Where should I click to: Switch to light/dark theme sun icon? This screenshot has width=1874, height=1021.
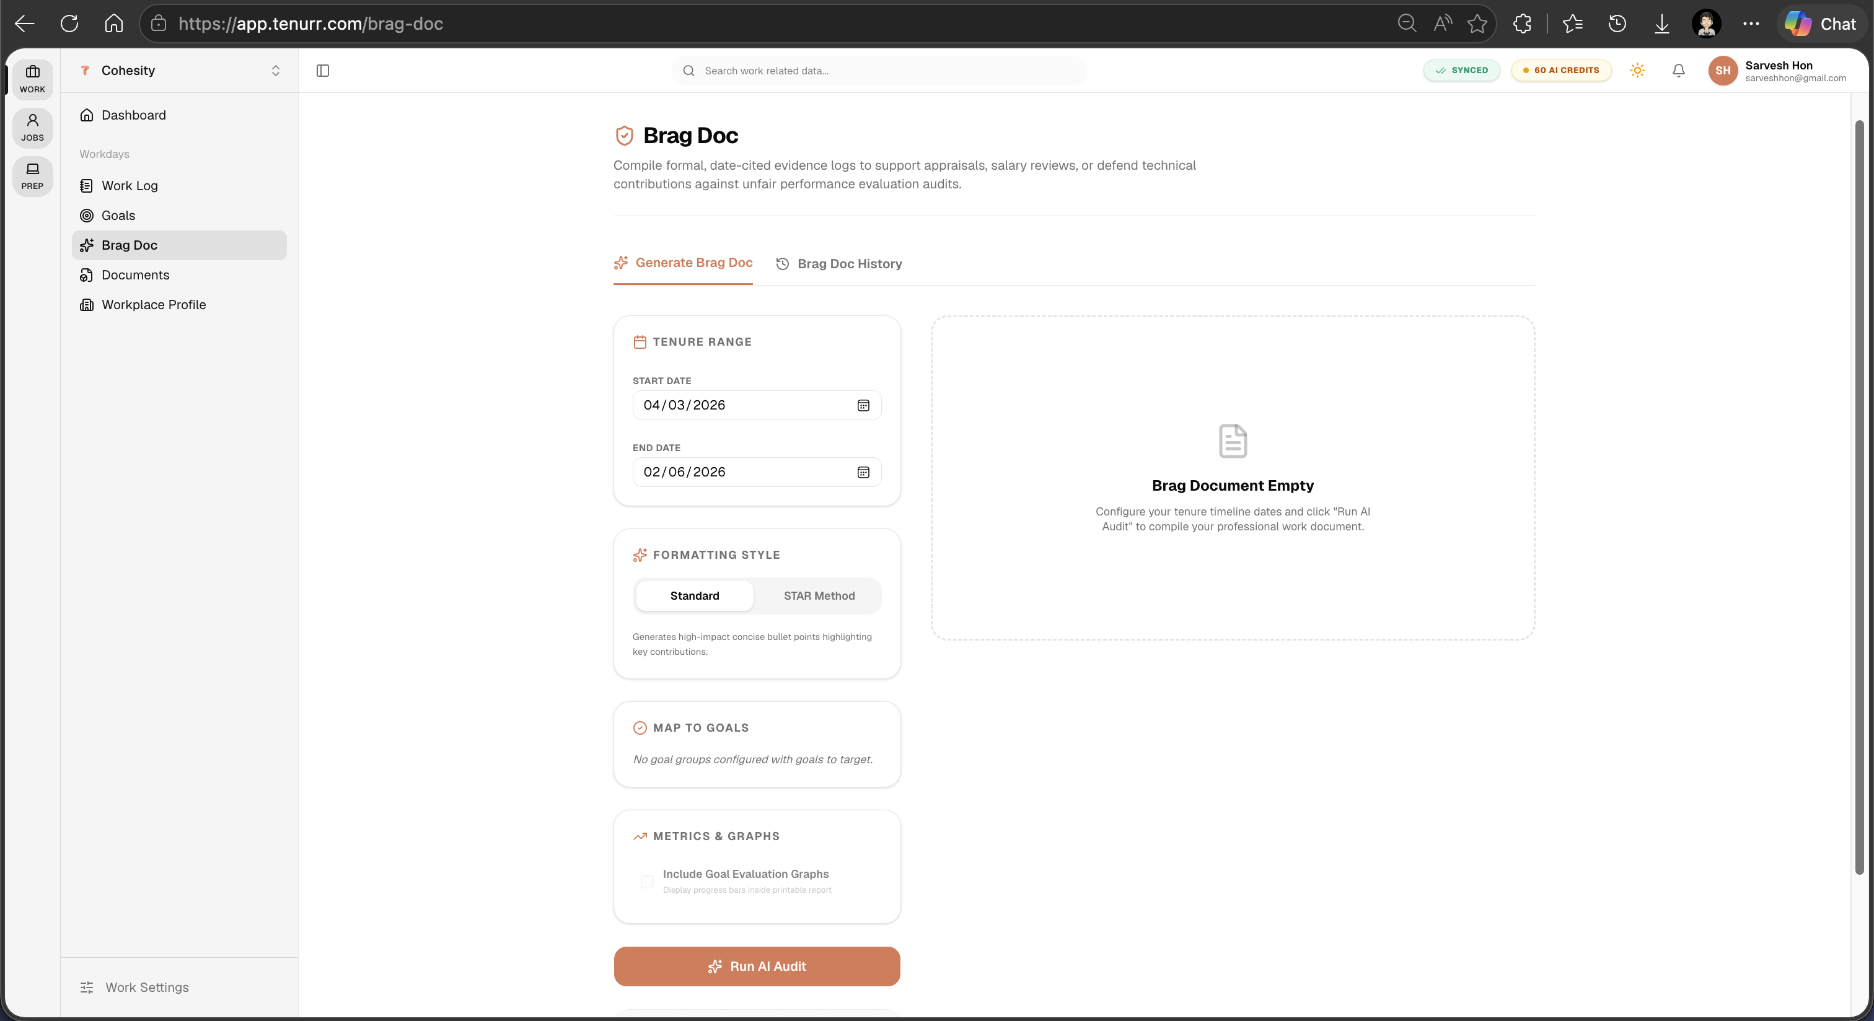(1637, 71)
